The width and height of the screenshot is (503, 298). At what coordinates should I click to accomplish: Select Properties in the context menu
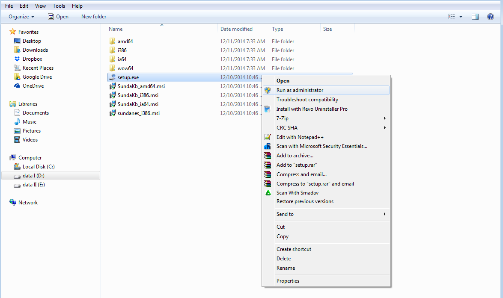coord(288,281)
